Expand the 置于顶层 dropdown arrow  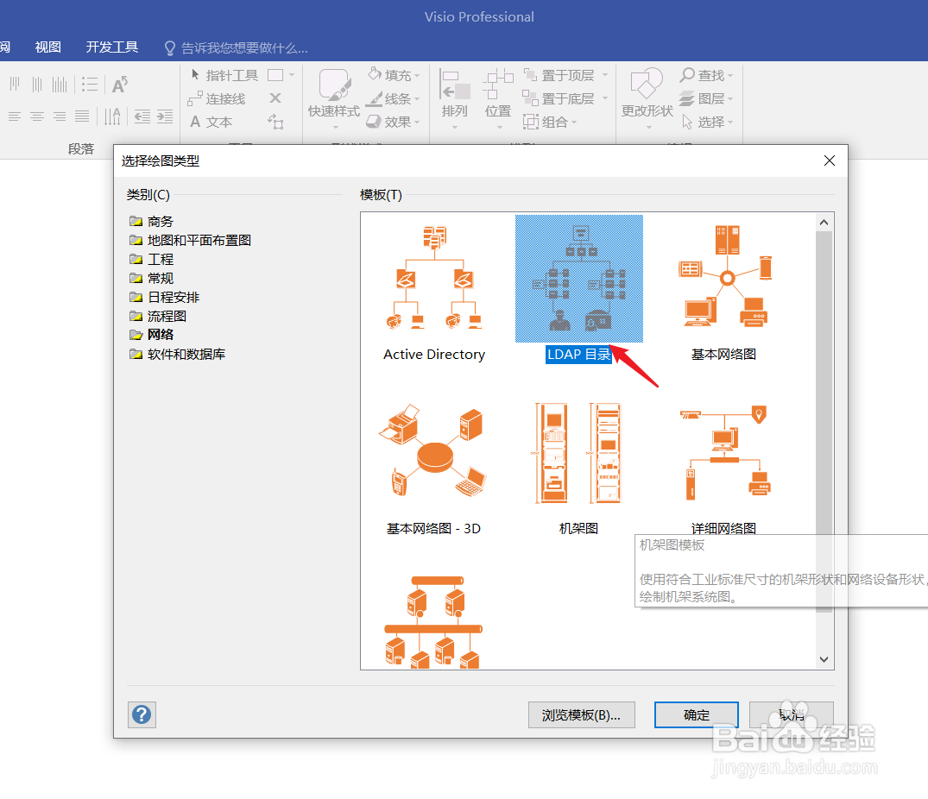(x=605, y=75)
